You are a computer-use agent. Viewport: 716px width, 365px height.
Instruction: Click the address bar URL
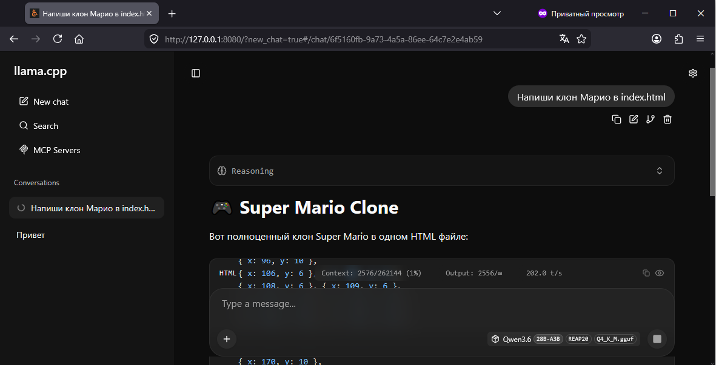tap(323, 39)
